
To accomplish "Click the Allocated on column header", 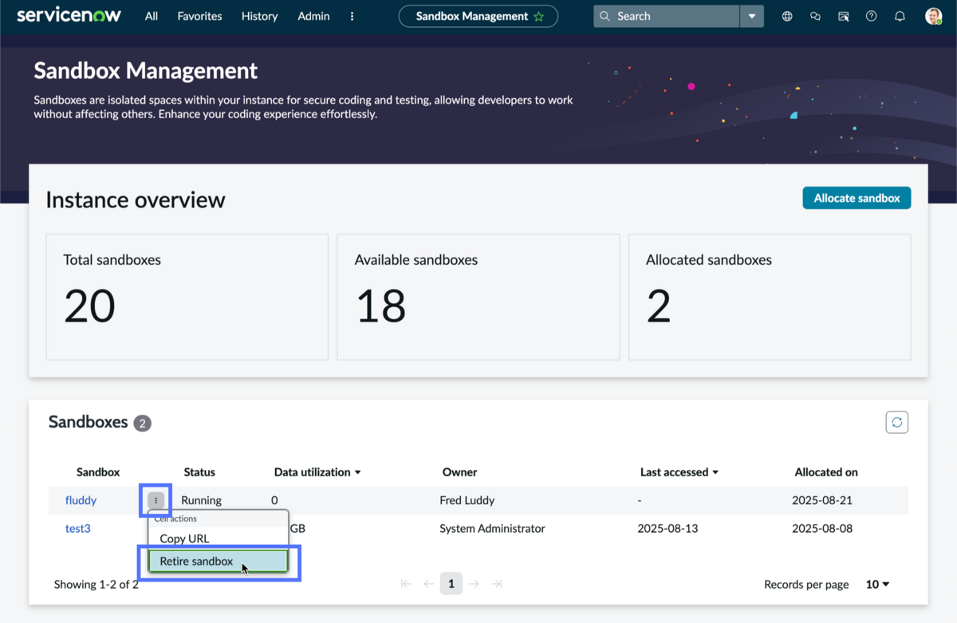I will click(x=826, y=472).
